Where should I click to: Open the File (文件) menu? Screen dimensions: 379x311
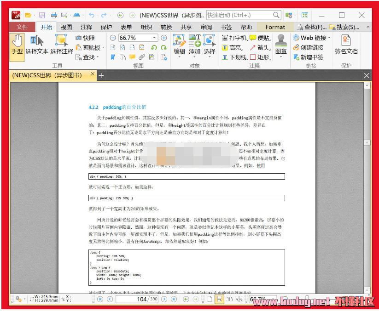click(22, 27)
